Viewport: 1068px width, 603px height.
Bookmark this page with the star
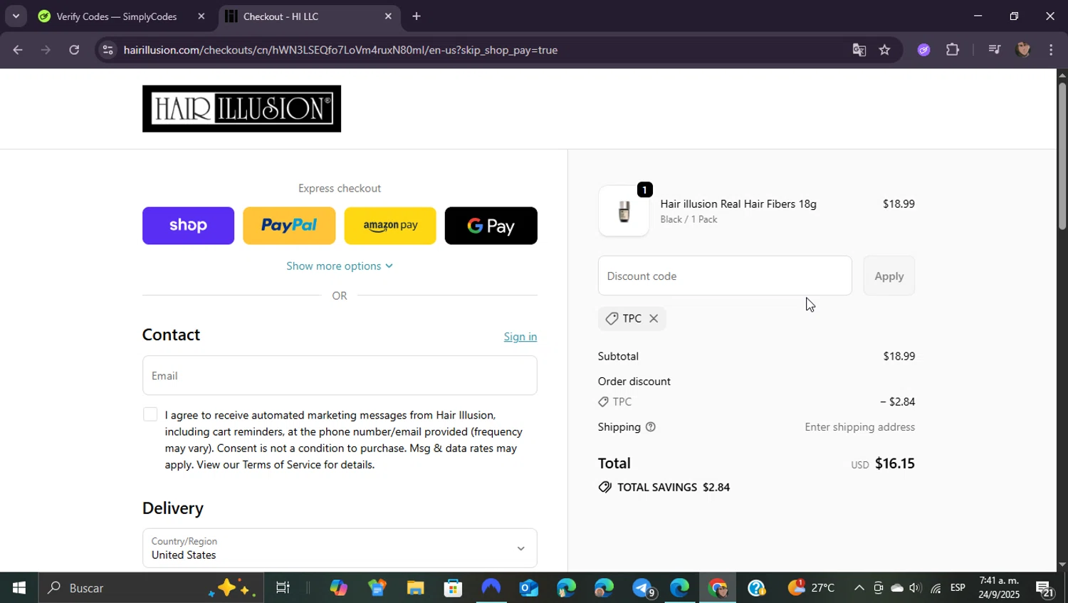(x=884, y=50)
